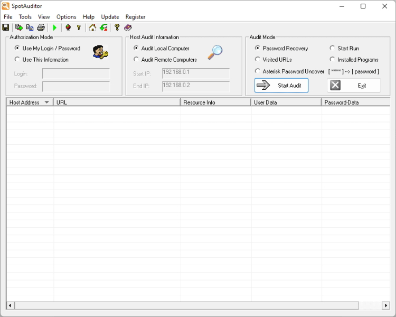Click the User Data column header
Screen dimensions: 396x317
286,102
